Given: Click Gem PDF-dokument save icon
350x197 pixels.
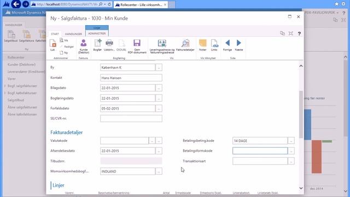Looking at the screenshot, I should 137,47.
